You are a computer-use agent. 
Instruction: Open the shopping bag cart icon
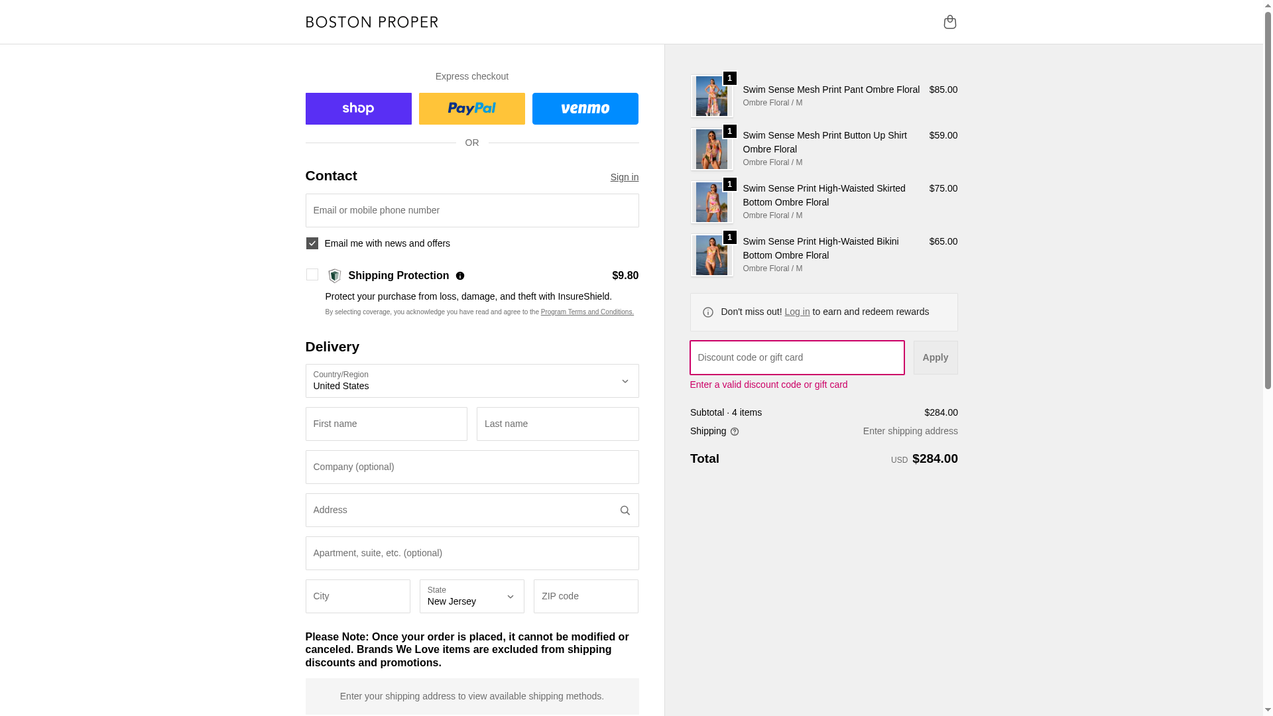coord(949,22)
